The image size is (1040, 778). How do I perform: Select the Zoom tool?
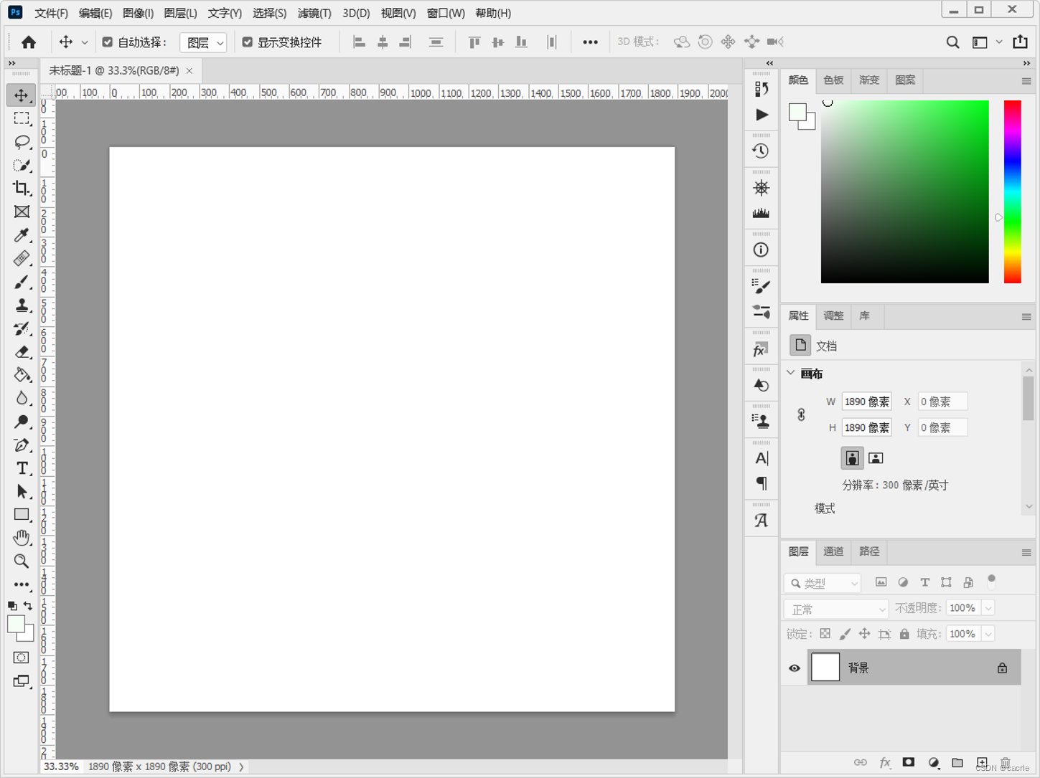[x=22, y=561]
